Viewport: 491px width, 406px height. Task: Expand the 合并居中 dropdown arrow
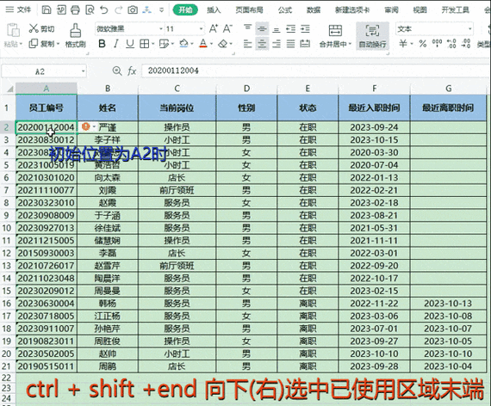[350, 44]
